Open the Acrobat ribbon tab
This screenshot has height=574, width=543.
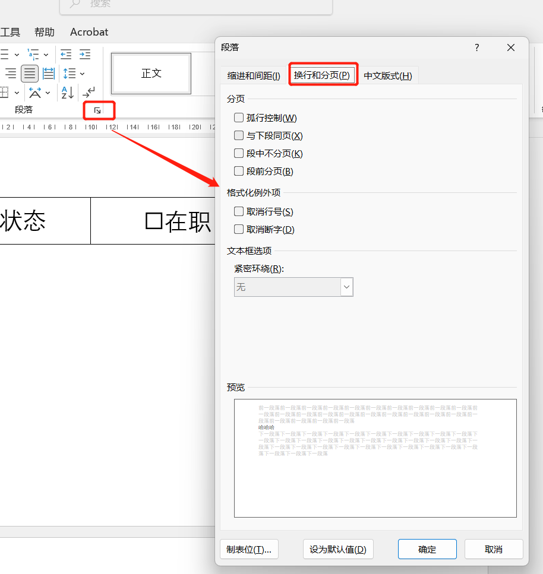pos(89,32)
